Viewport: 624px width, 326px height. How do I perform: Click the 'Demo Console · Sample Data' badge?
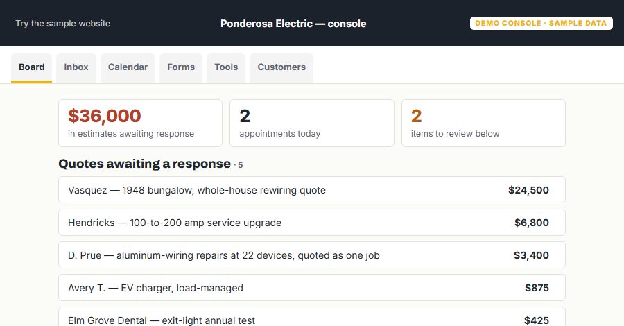click(x=541, y=23)
